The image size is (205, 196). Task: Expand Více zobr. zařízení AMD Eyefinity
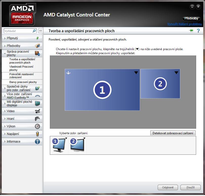tap(5, 96)
